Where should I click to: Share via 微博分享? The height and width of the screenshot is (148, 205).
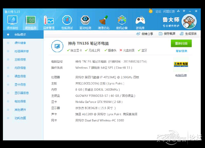pos(145,34)
